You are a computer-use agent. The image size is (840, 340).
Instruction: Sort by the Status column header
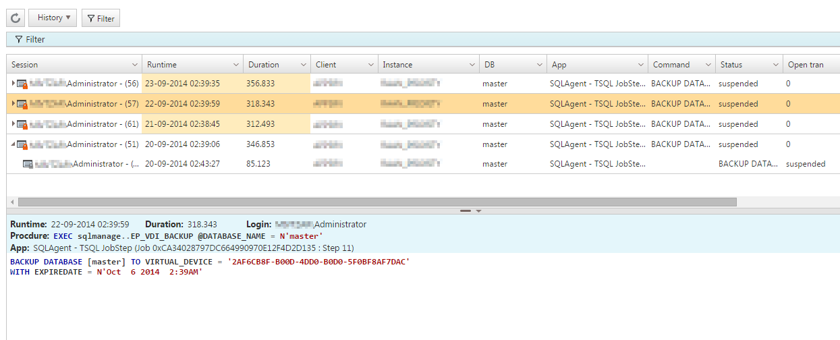tap(731, 65)
